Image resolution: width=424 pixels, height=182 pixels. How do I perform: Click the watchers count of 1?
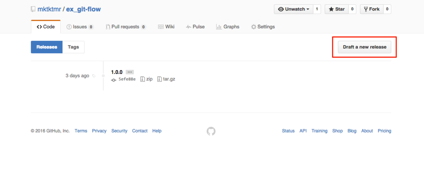coord(317,9)
